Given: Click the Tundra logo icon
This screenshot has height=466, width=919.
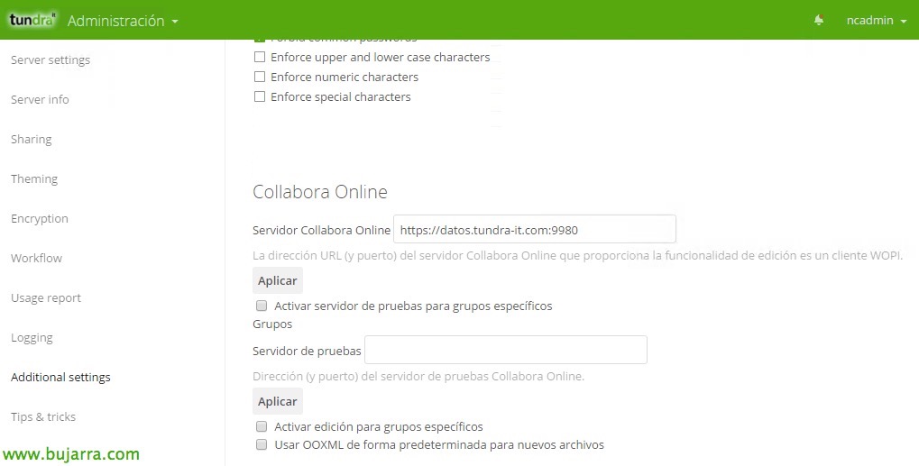Looking at the screenshot, I should pyautogui.click(x=32, y=20).
